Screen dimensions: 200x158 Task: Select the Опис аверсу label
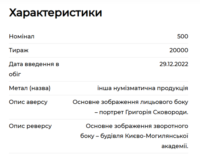(28, 102)
